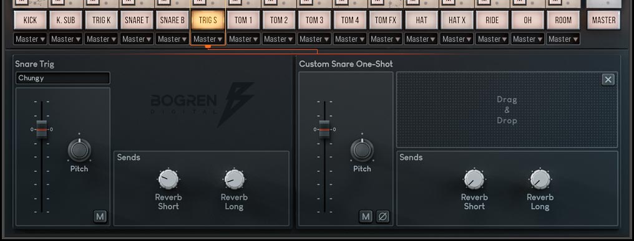Open the TOM 4 channel

coord(351,20)
